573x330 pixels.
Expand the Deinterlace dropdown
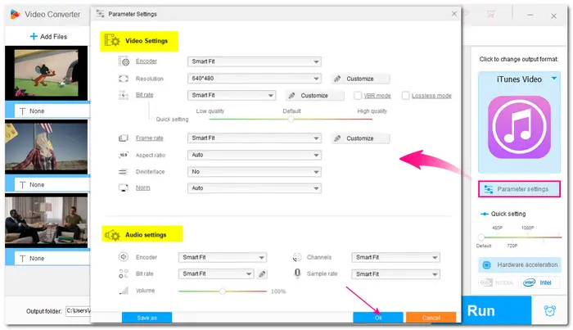[x=254, y=172]
